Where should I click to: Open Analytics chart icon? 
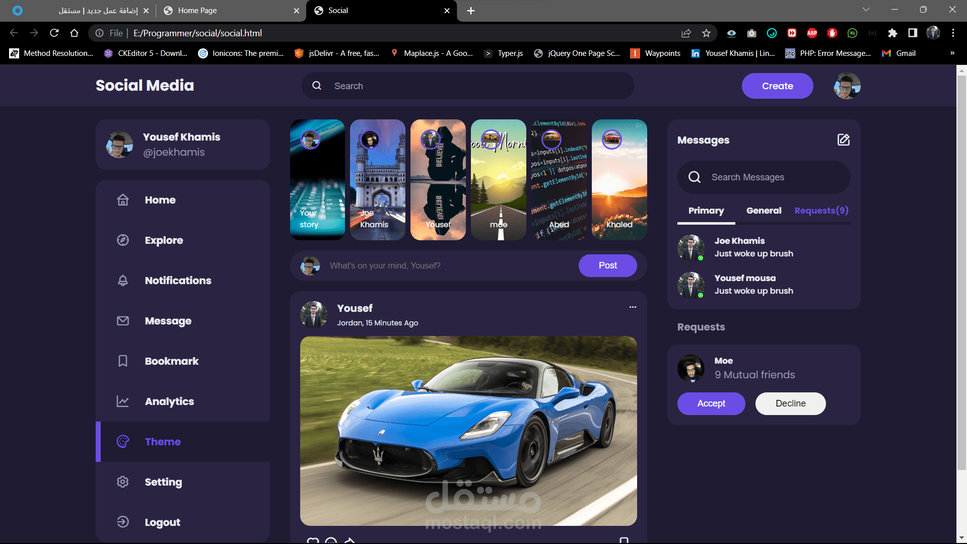point(123,401)
